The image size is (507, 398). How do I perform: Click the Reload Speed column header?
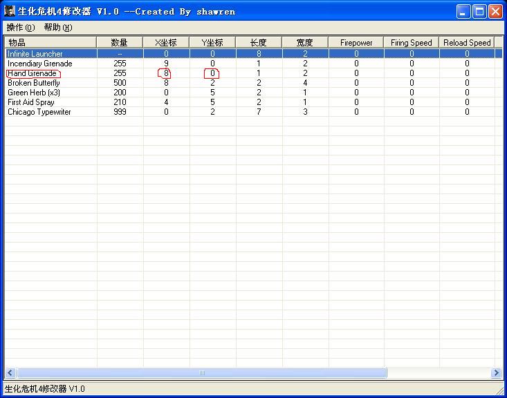pos(467,43)
